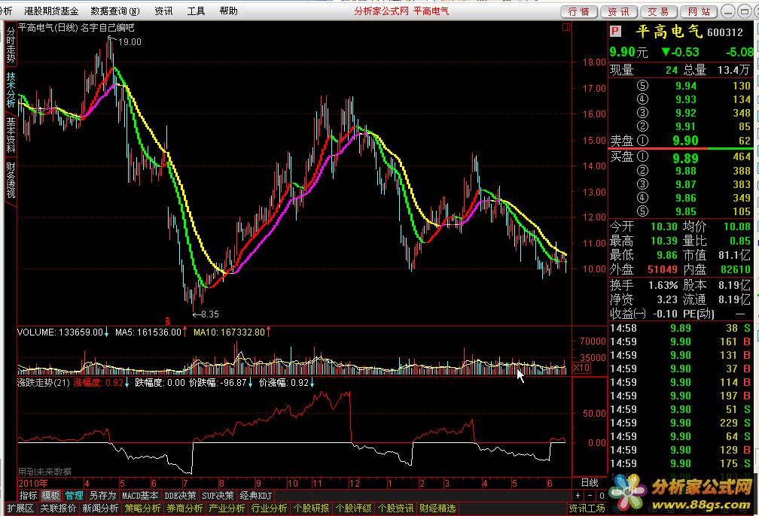
Task: Open the 行业分析 tab
Action: (269, 508)
